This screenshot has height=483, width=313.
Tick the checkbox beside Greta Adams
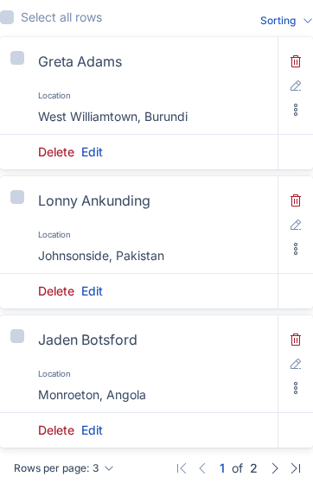point(17,58)
